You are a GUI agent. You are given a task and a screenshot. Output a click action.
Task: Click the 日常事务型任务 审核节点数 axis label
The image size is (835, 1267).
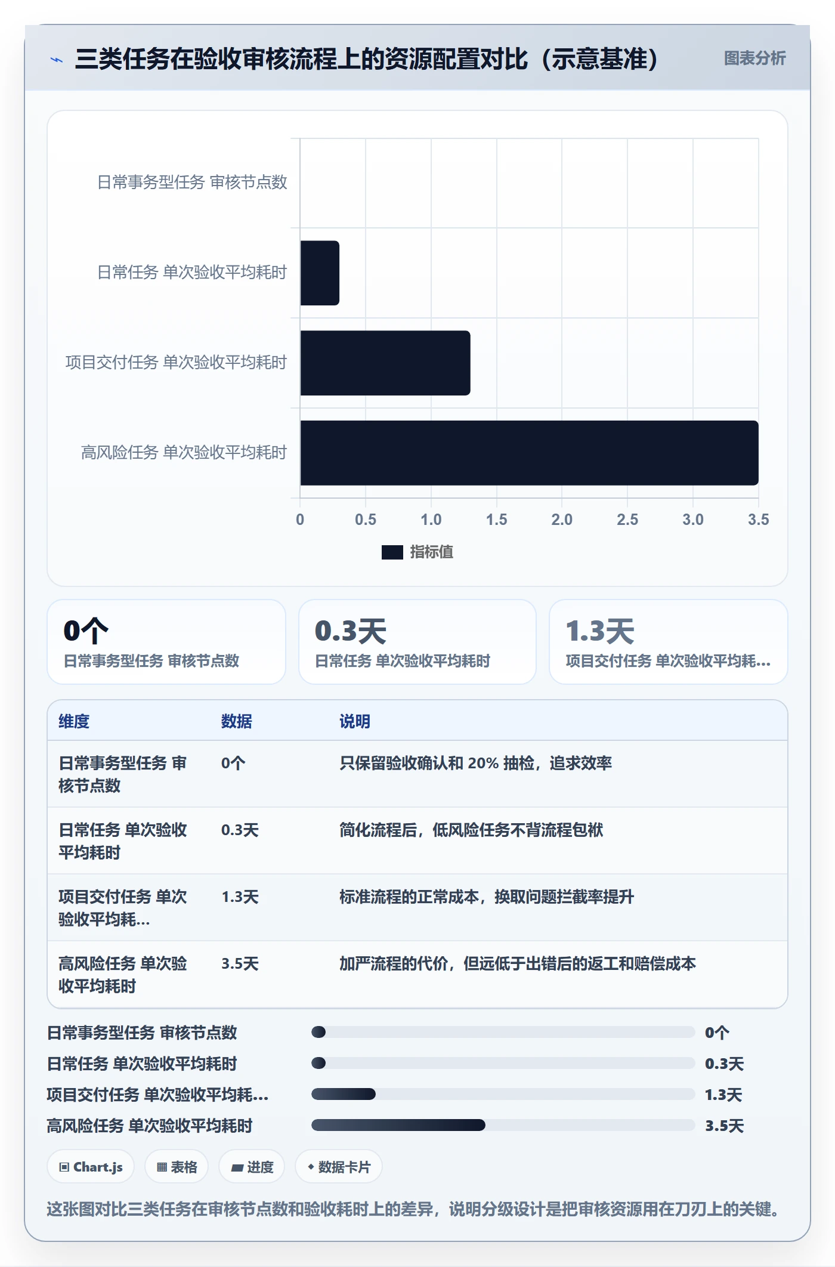point(192,182)
